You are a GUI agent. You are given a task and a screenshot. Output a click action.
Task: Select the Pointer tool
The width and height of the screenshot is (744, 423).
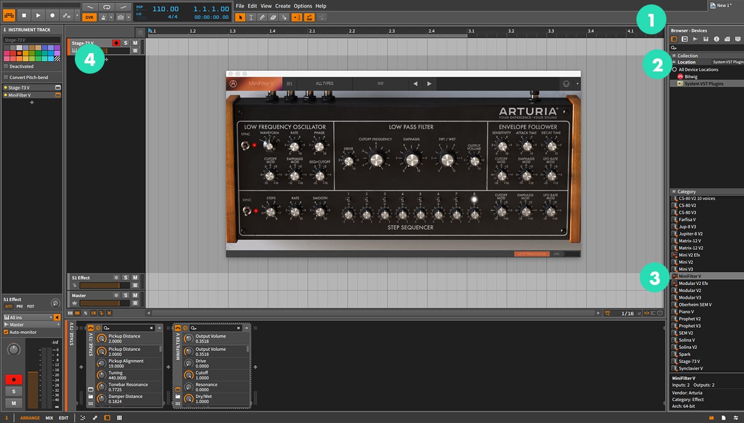(x=240, y=17)
